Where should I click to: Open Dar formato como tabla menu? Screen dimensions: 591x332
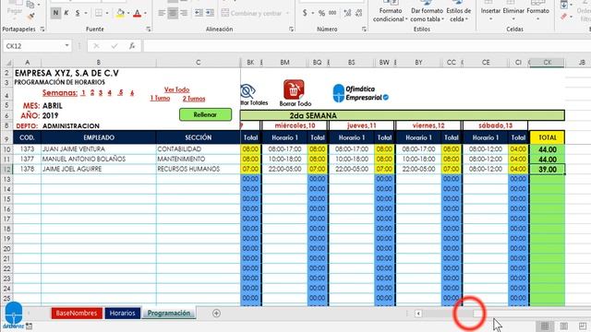[x=427, y=11]
